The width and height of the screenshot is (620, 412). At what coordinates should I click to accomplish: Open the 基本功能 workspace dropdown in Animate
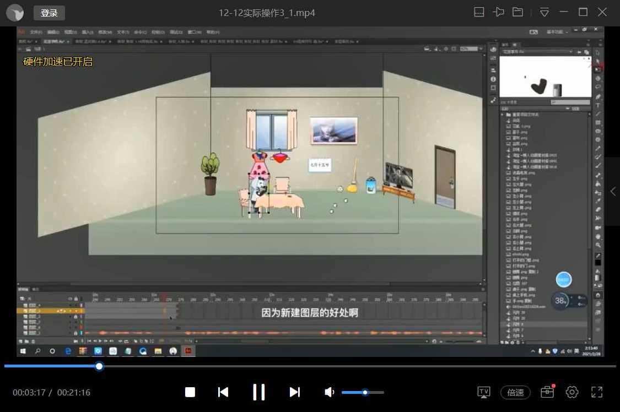555,32
